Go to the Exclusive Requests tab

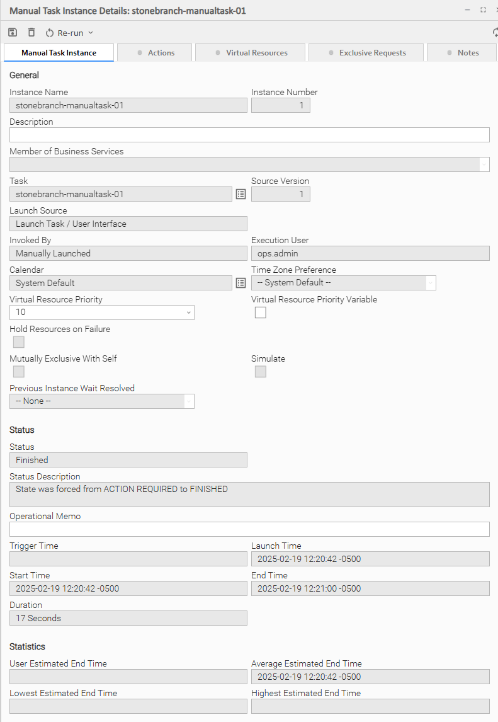(x=367, y=53)
